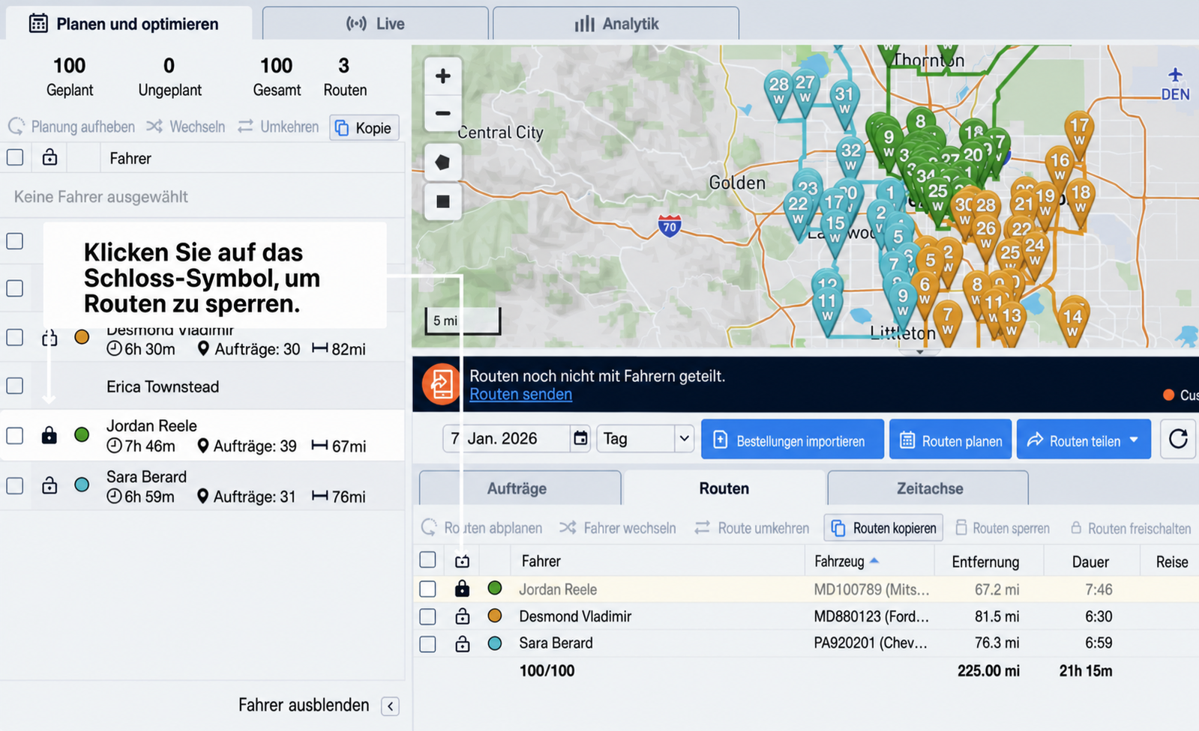1199x731 pixels.
Task: Zoom out on the map
Action: tap(443, 114)
